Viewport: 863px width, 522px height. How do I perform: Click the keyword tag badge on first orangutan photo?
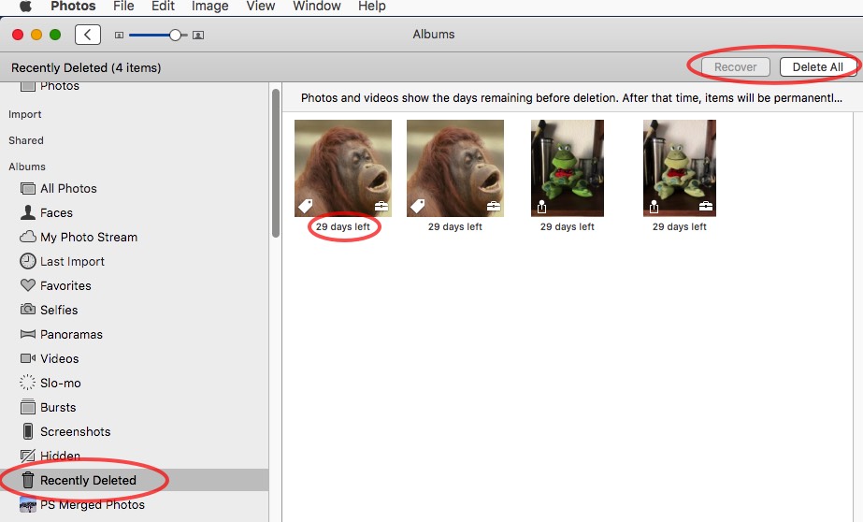[x=306, y=206]
